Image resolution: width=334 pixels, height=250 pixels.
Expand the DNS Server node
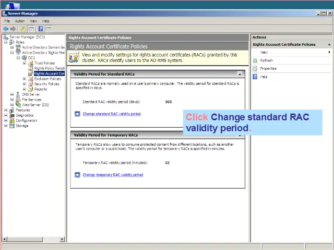pos(12,94)
